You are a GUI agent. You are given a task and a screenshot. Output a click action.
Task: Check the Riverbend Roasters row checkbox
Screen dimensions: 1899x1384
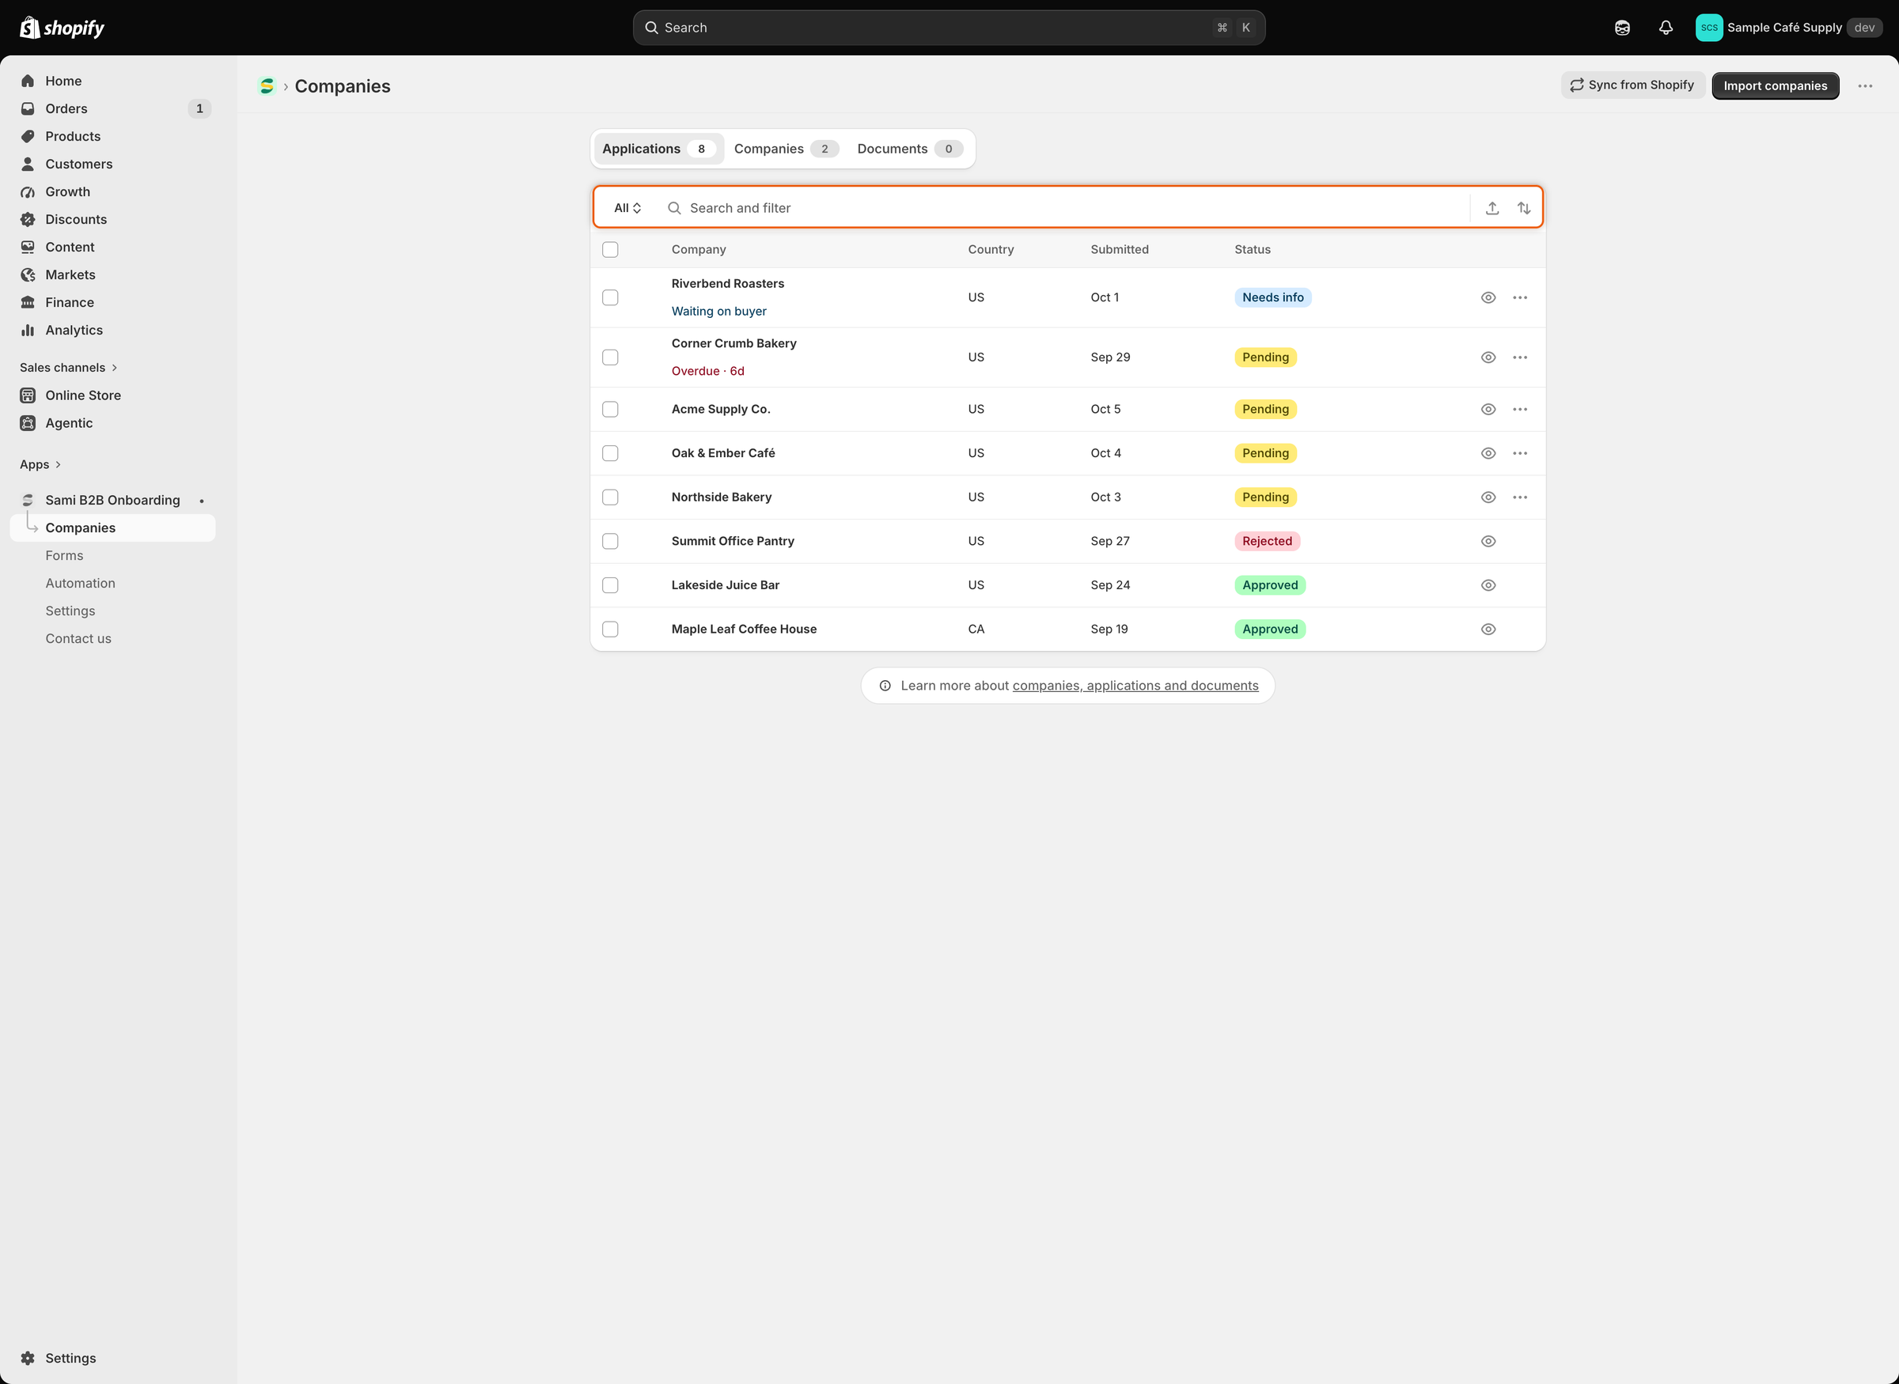coord(610,297)
